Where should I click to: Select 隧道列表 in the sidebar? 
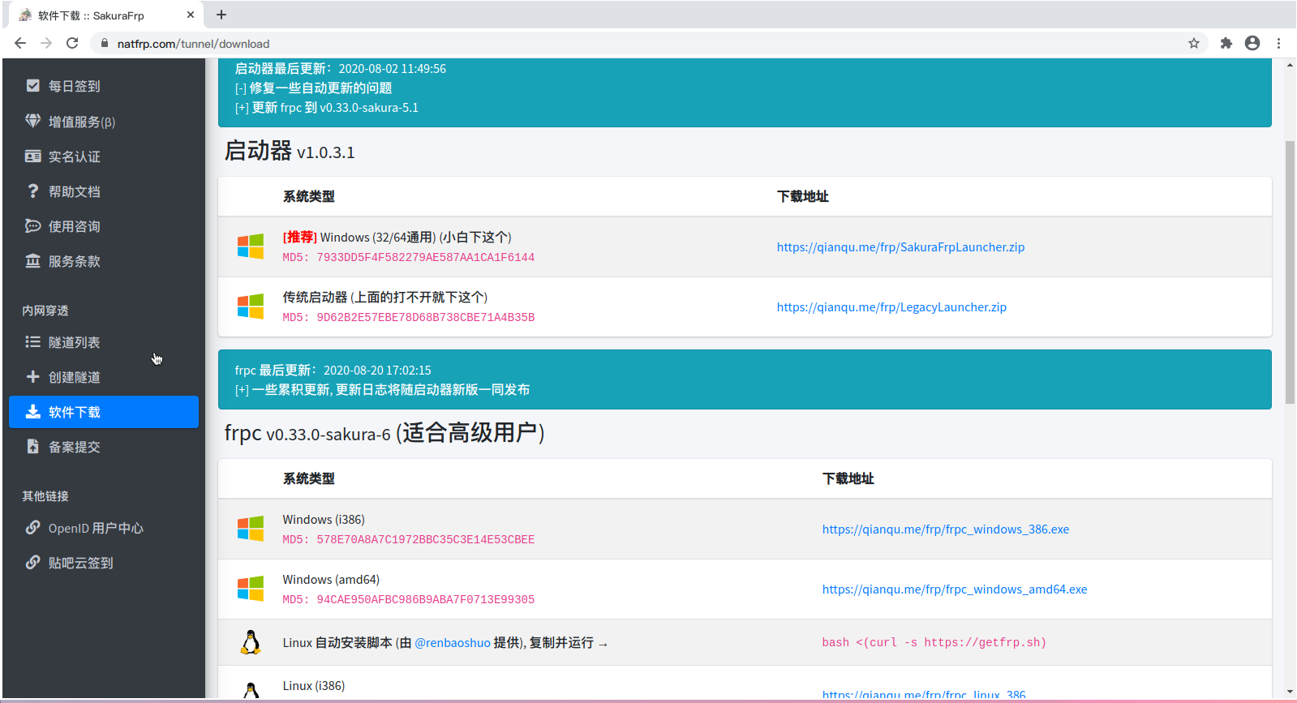click(x=104, y=341)
